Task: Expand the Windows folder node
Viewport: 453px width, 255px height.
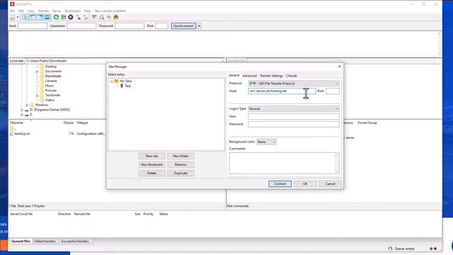Action: click(x=27, y=106)
